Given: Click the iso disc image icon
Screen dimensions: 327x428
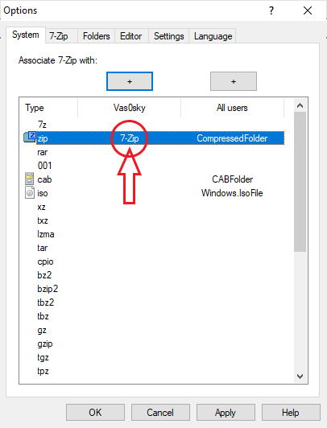Looking at the screenshot, I should tap(30, 193).
